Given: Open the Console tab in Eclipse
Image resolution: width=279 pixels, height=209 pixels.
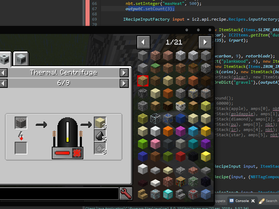Looking at the screenshot, I should [242, 201].
